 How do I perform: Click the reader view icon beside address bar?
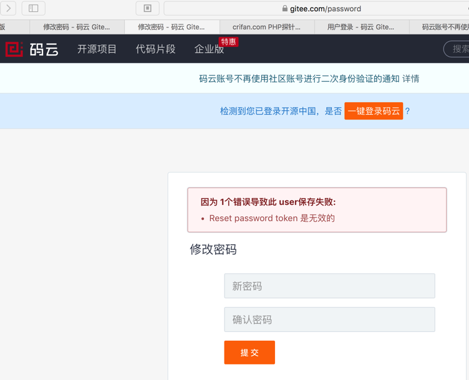pos(147,8)
